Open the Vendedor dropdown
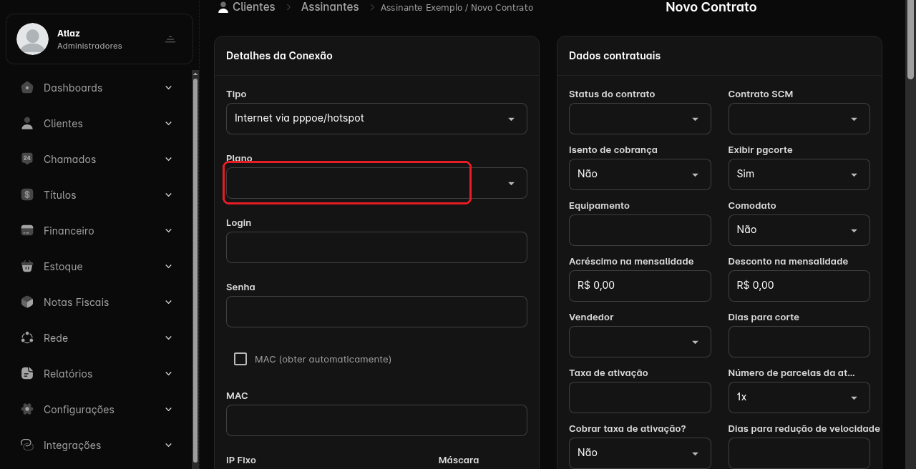The height and width of the screenshot is (469, 916). (x=640, y=342)
